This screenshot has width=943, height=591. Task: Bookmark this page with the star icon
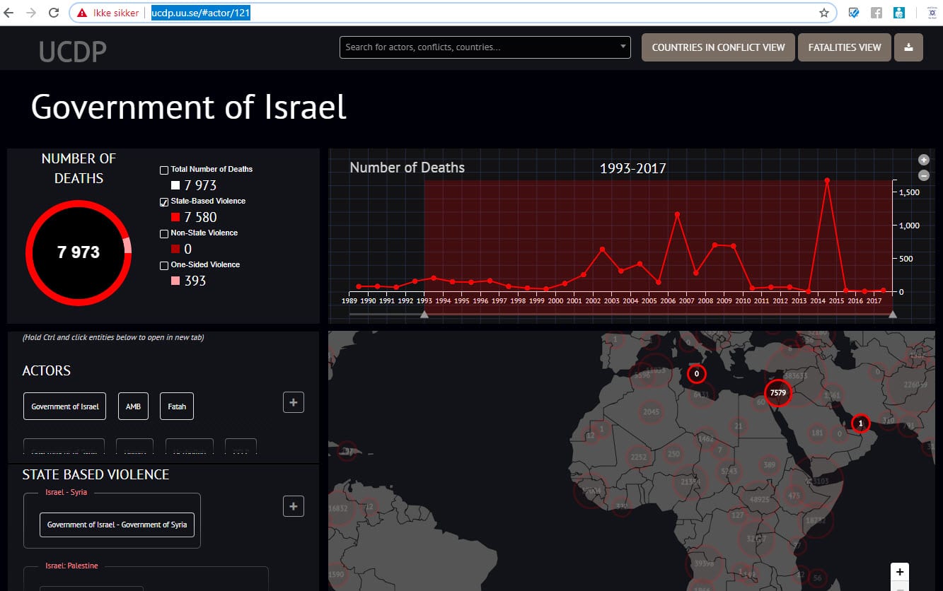click(823, 13)
